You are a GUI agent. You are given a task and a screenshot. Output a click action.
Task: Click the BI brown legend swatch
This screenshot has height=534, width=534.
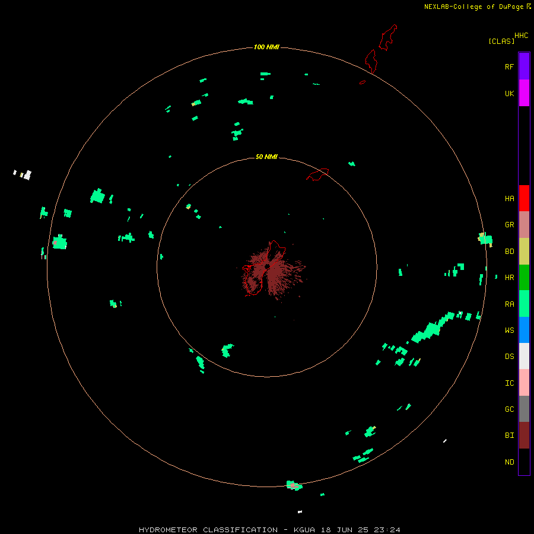524,436
